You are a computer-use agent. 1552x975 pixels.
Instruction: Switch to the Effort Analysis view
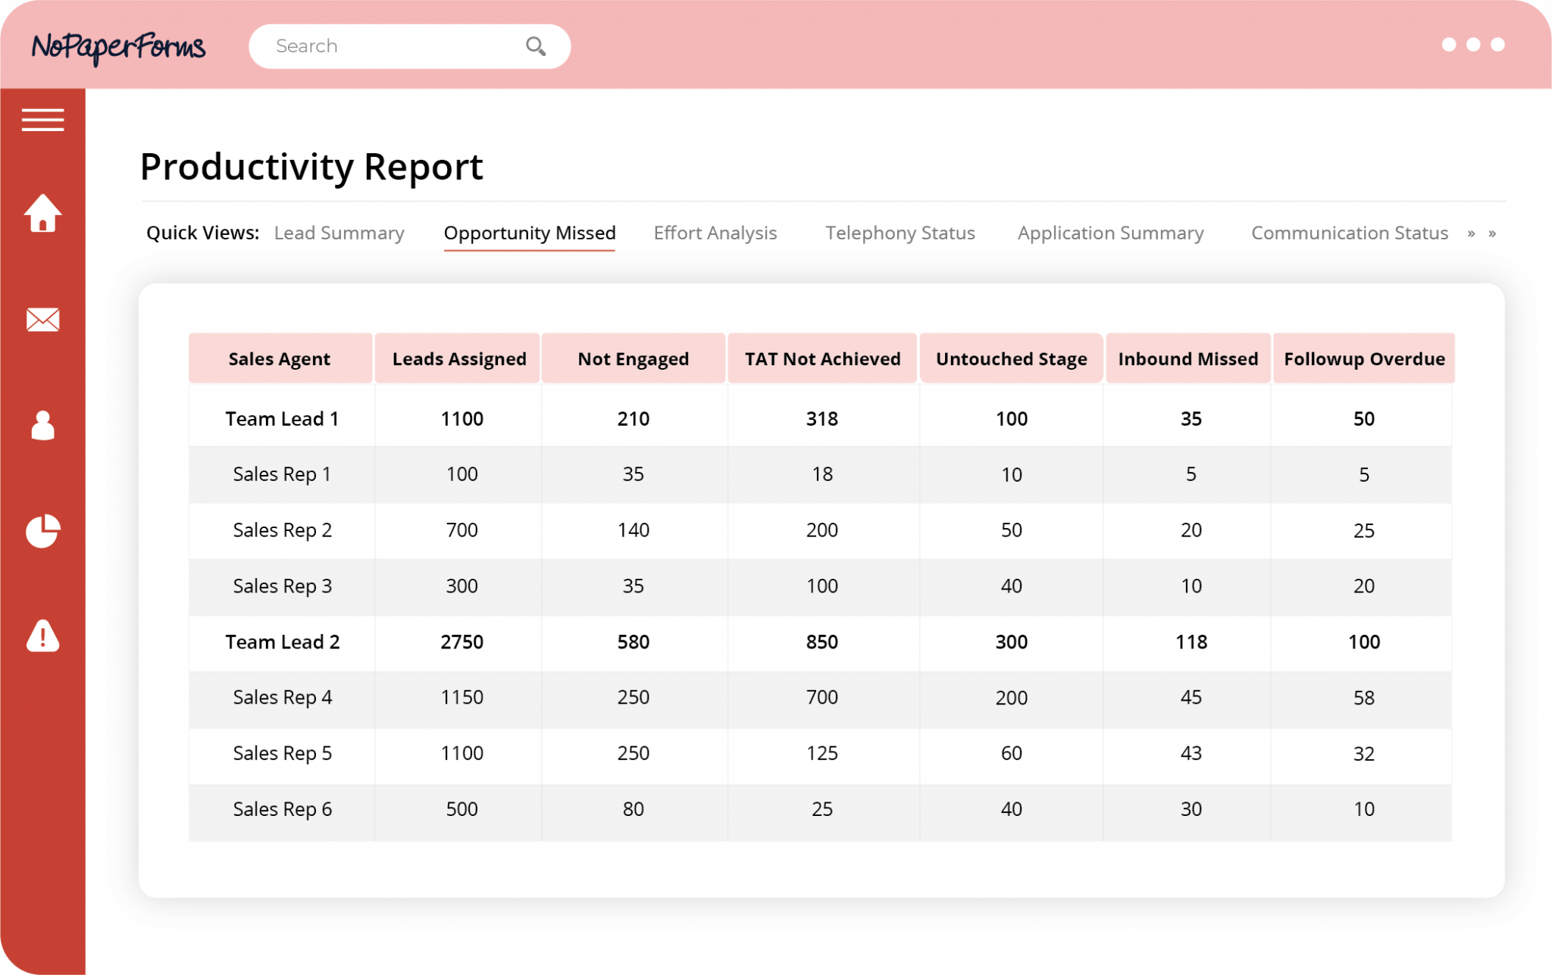[715, 233]
